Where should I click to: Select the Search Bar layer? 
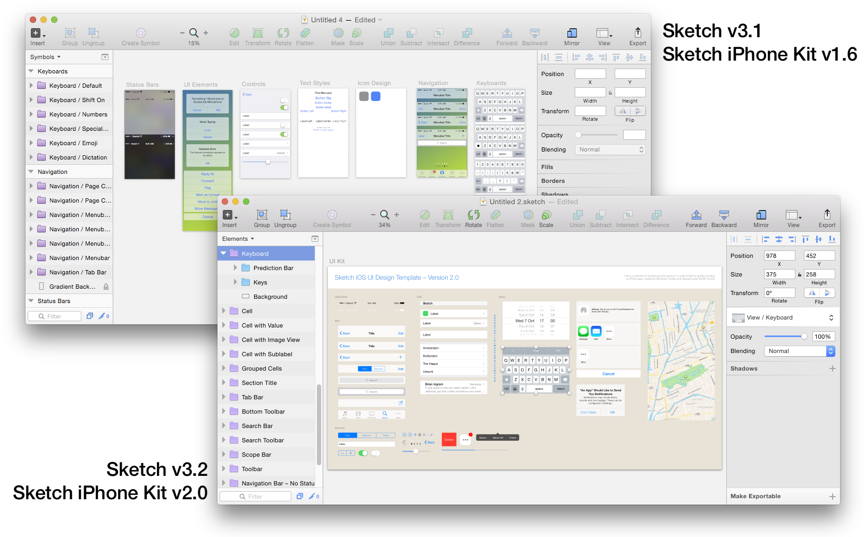266,426
